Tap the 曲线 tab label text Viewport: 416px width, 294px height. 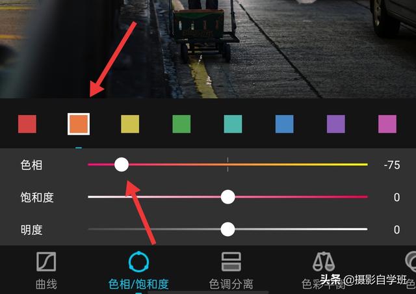[46, 284]
